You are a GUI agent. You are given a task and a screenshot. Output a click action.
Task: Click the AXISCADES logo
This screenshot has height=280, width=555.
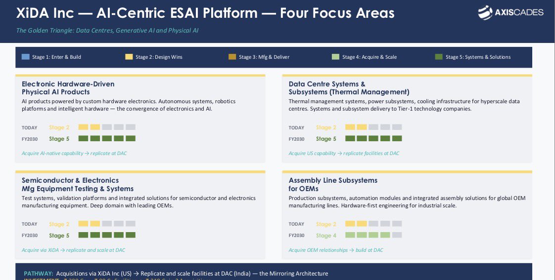pos(510,13)
